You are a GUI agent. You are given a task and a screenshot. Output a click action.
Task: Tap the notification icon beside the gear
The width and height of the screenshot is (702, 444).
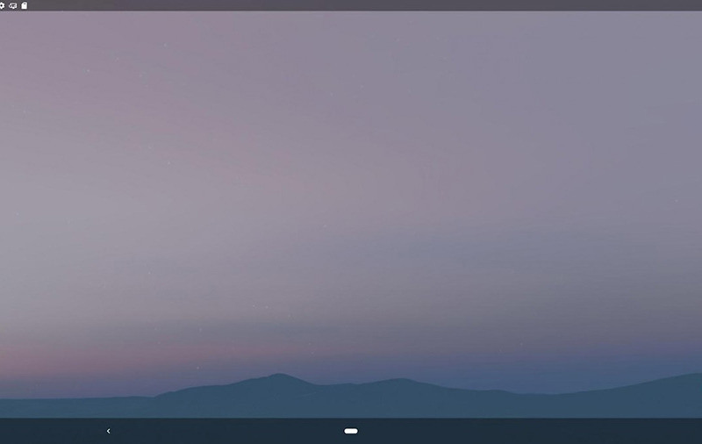click(13, 6)
